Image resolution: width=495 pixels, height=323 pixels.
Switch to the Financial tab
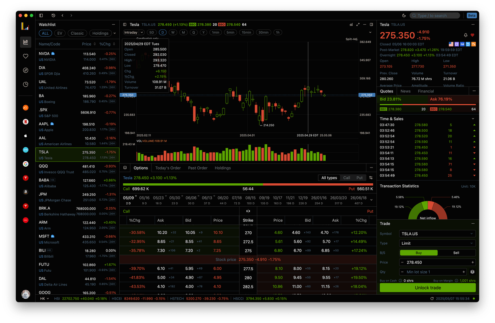pos(426,91)
